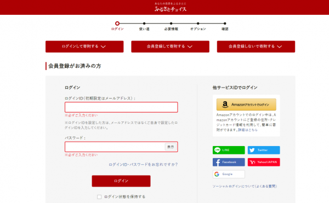Image resolution: width=329 pixels, height=203 pixels.
Task: Click 会員登録がお済みの方 heading
Action: click(x=75, y=66)
